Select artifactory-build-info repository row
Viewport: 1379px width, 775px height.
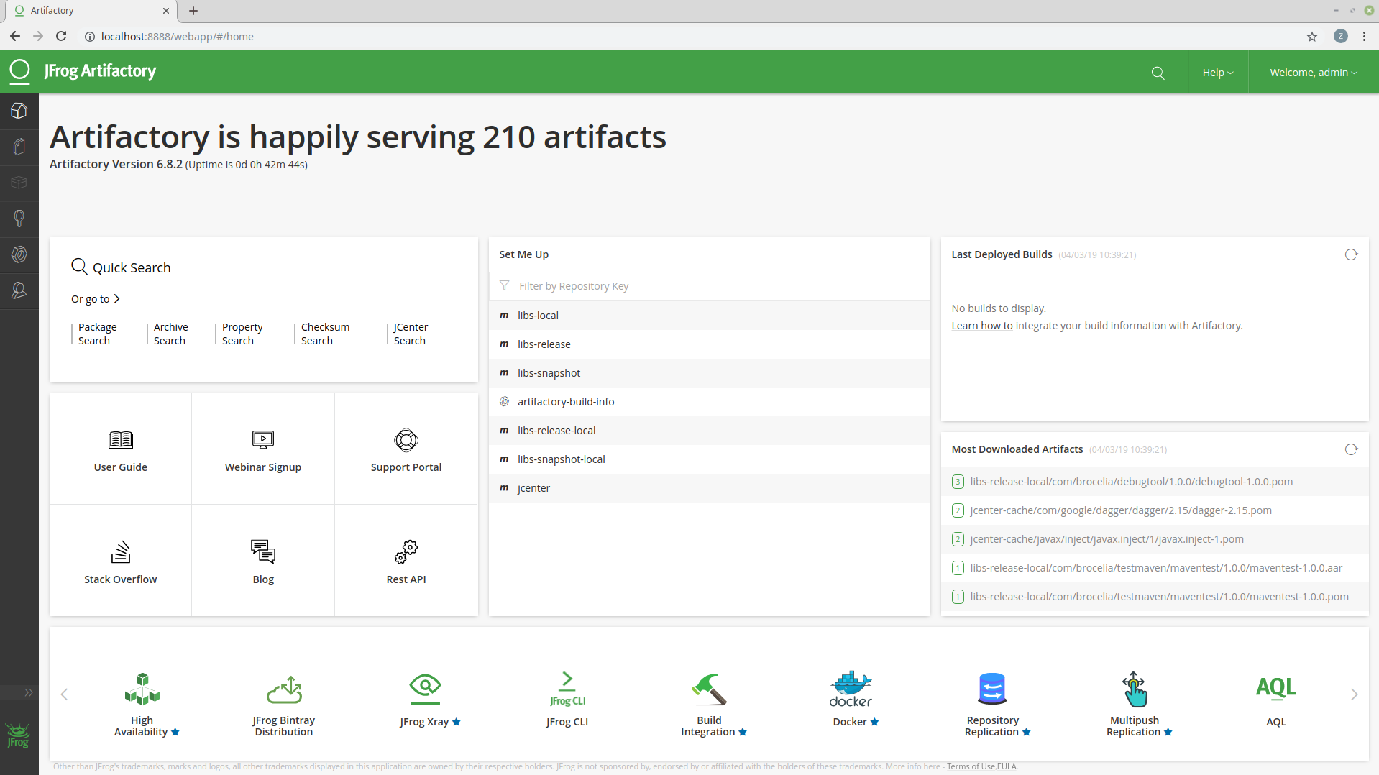709,402
